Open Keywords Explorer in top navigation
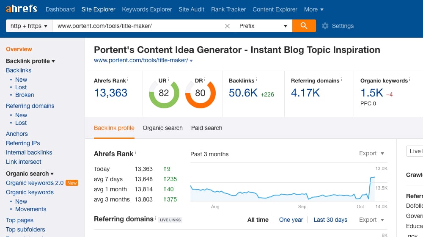This screenshot has width=423, height=237. point(147,9)
